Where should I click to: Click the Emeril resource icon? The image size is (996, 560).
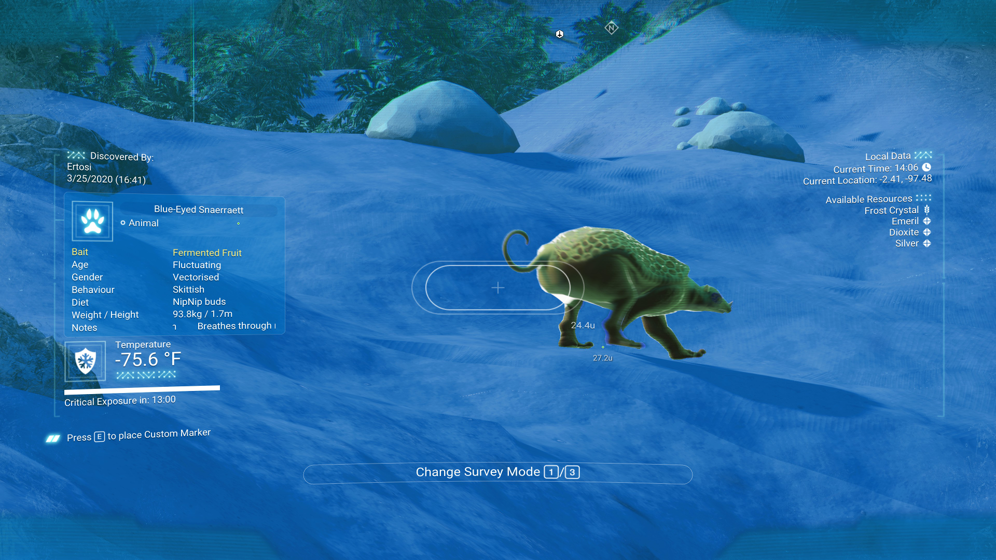click(927, 221)
